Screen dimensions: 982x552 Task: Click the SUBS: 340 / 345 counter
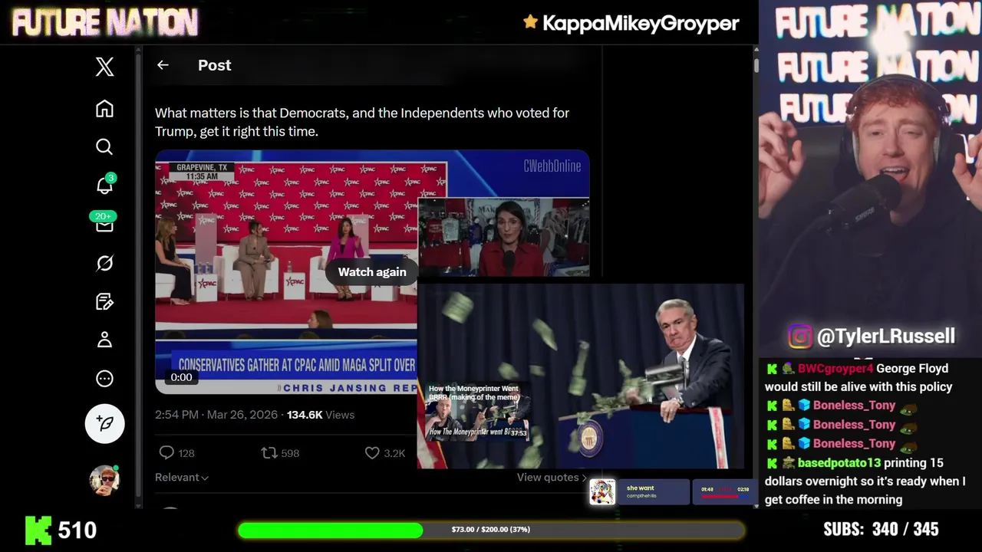click(x=881, y=530)
